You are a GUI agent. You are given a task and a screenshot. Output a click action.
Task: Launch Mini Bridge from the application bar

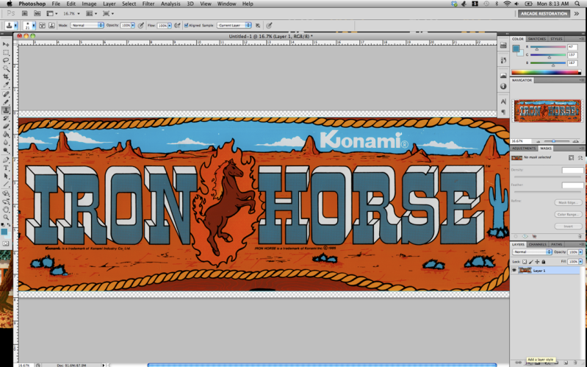tap(37, 13)
